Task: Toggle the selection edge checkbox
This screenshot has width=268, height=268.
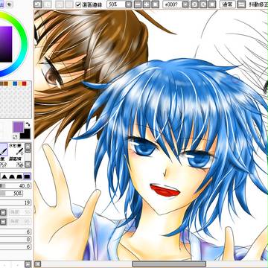Action: (x=78, y=4)
